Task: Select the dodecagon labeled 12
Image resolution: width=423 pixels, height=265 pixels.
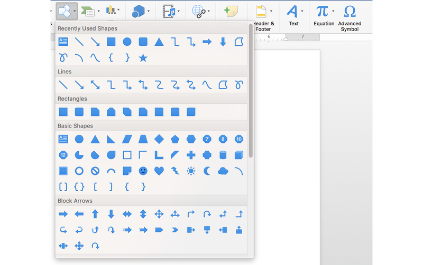Action: [x=63, y=155]
